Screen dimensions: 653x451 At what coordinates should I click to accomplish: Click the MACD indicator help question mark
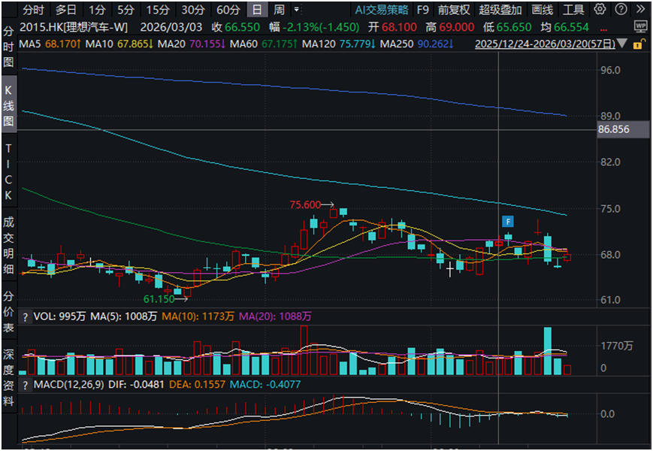[26, 386]
